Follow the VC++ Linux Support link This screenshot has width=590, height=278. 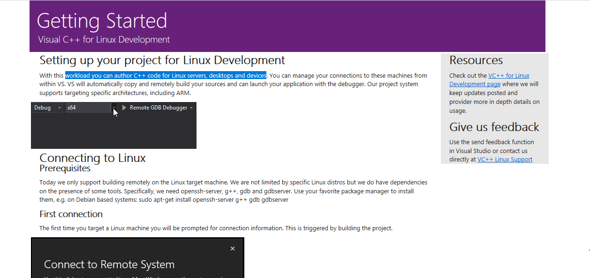tap(505, 159)
